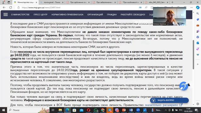Click ЗАДАТЬ ВОПРОС button

point(169,100)
